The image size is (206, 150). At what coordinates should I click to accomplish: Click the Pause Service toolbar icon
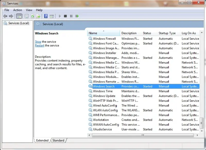71,16
